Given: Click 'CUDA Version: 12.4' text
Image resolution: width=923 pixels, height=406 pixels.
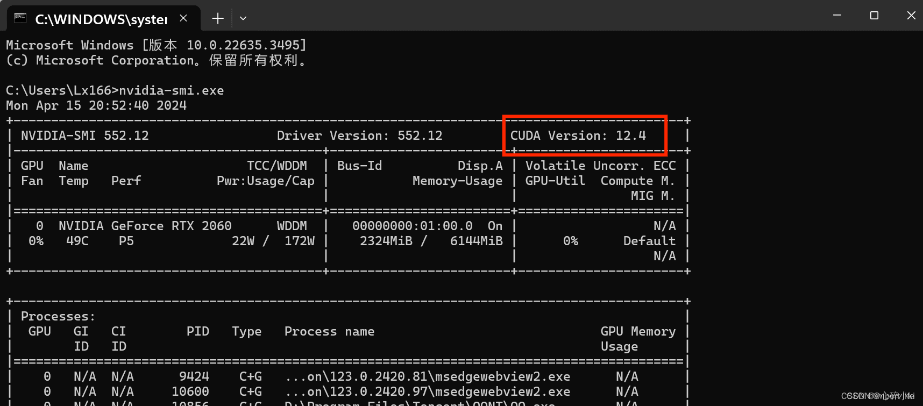Looking at the screenshot, I should tap(578, 136).
